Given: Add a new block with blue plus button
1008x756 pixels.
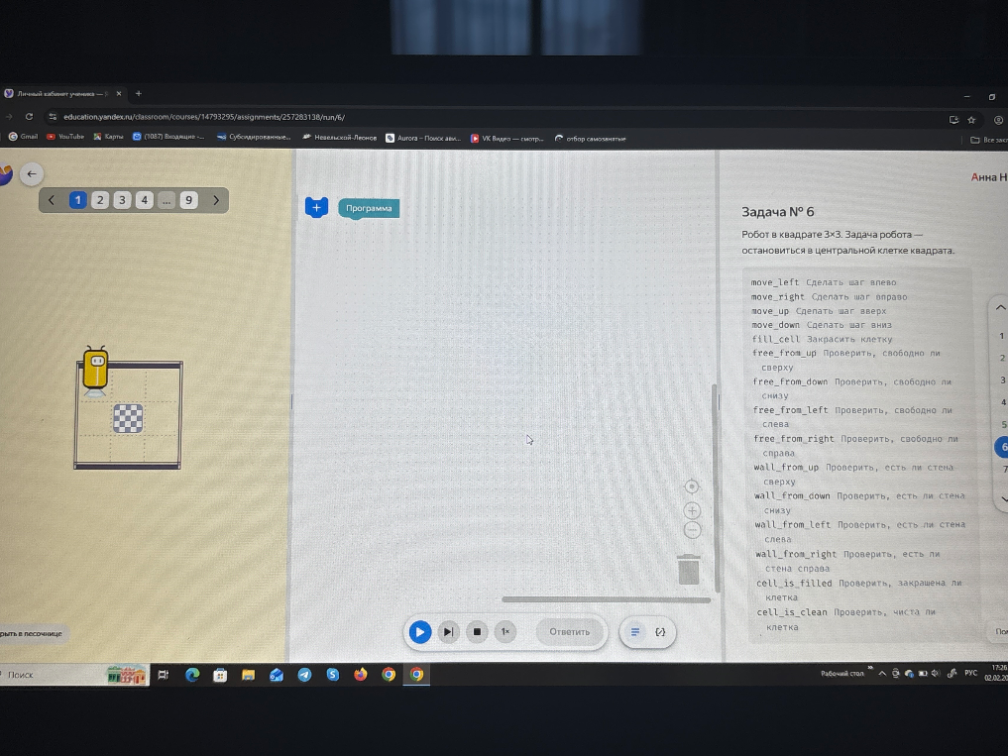Looking at the screenshot, I should [316, 207].
